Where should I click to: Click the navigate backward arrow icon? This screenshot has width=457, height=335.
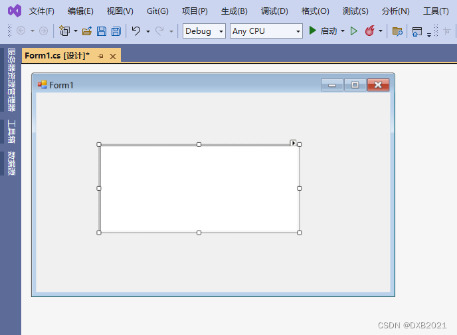click(21, 31)
